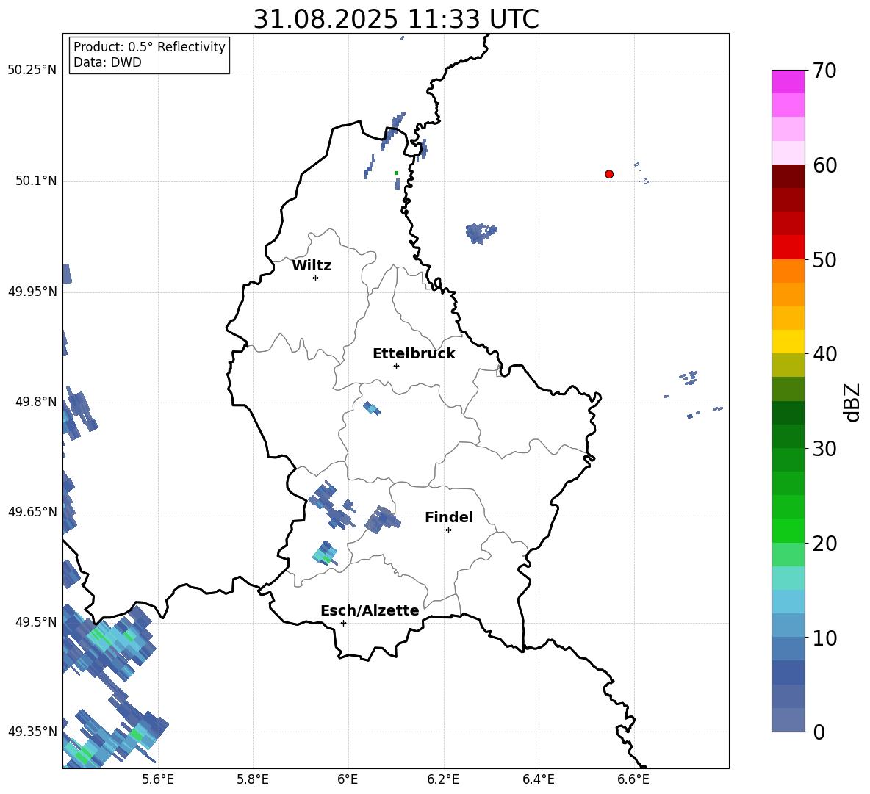870x794 pixels.
Task: Click the Findel station cross marker
Action: tap(448, 530)
